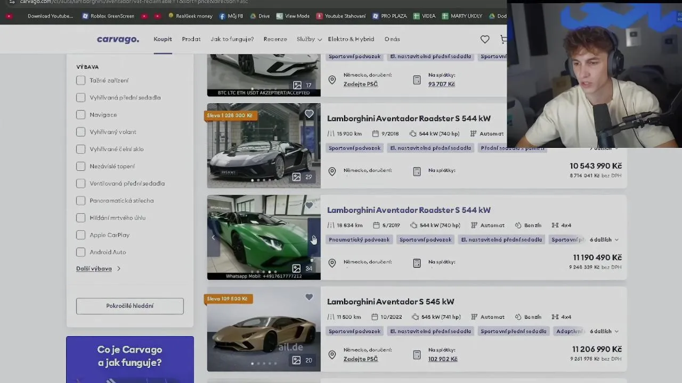Check the Ventilovaná přední sedadla checkbox
This screenshot has height=383, width=682.
pos(80,184)
